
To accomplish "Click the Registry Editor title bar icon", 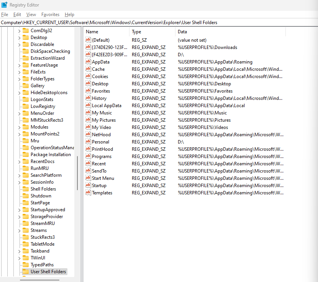I will click(x=4, y=5).
